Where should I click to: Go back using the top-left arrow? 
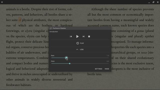(x=2, y=2)
